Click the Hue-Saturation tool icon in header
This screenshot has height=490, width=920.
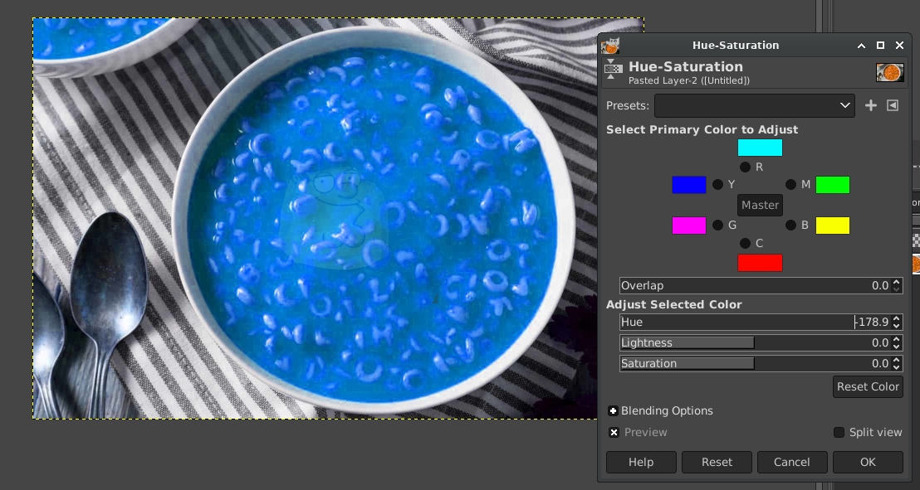(x=612, y=69)
